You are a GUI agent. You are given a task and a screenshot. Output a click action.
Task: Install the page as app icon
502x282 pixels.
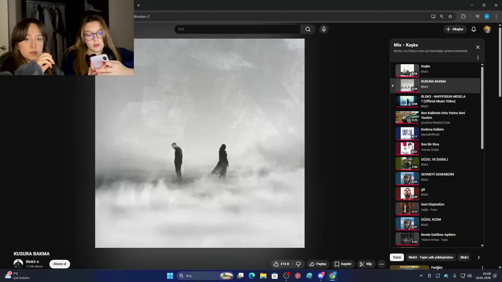coord(433,16)
